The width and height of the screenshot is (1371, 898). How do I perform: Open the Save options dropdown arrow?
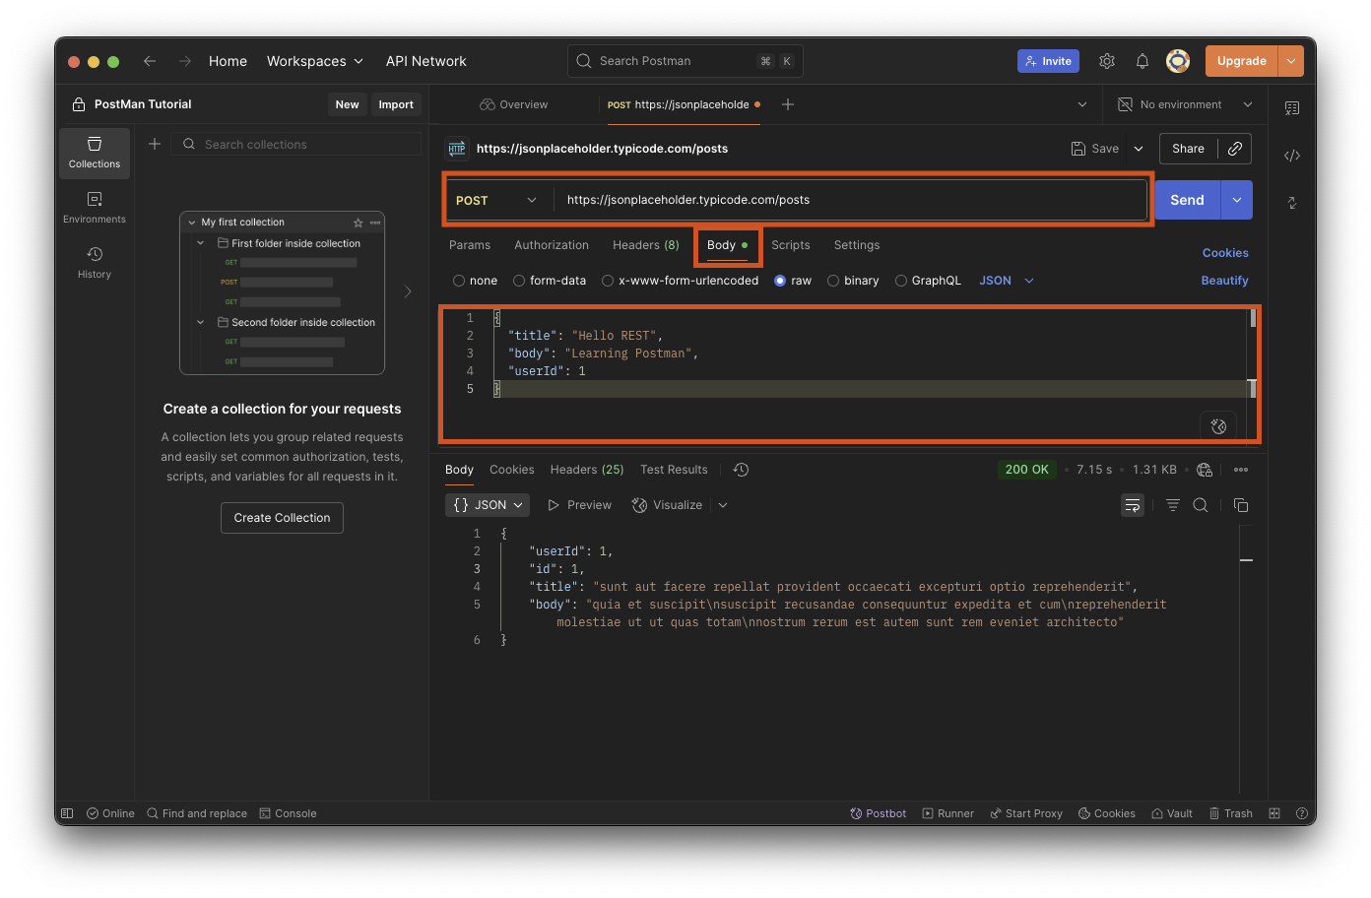tap(1139, 149)
